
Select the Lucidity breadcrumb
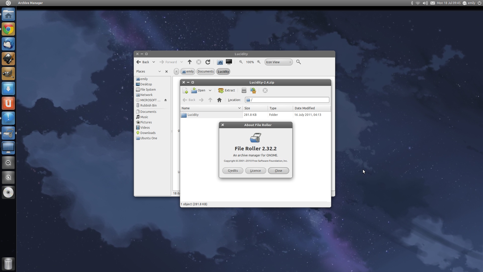[x=223, y=72]
